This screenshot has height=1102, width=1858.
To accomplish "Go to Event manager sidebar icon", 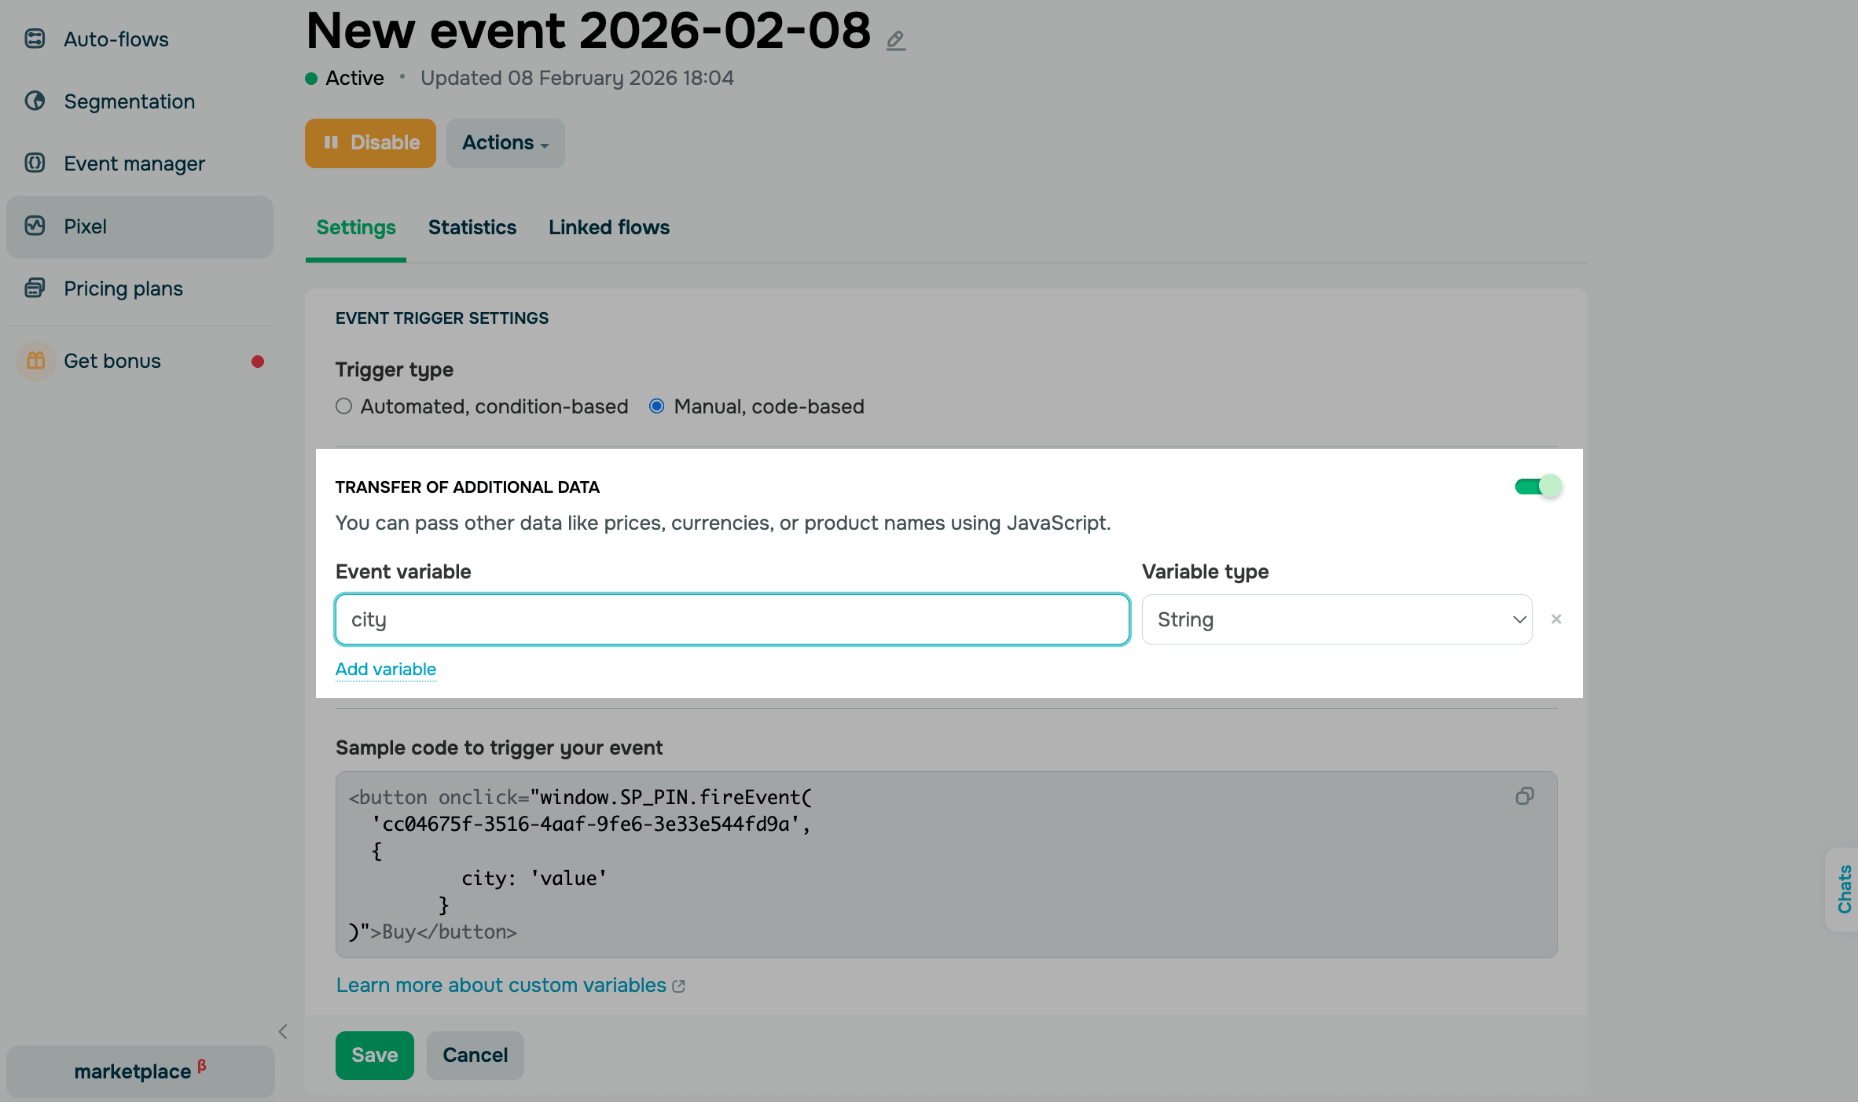I will point(35,163).
